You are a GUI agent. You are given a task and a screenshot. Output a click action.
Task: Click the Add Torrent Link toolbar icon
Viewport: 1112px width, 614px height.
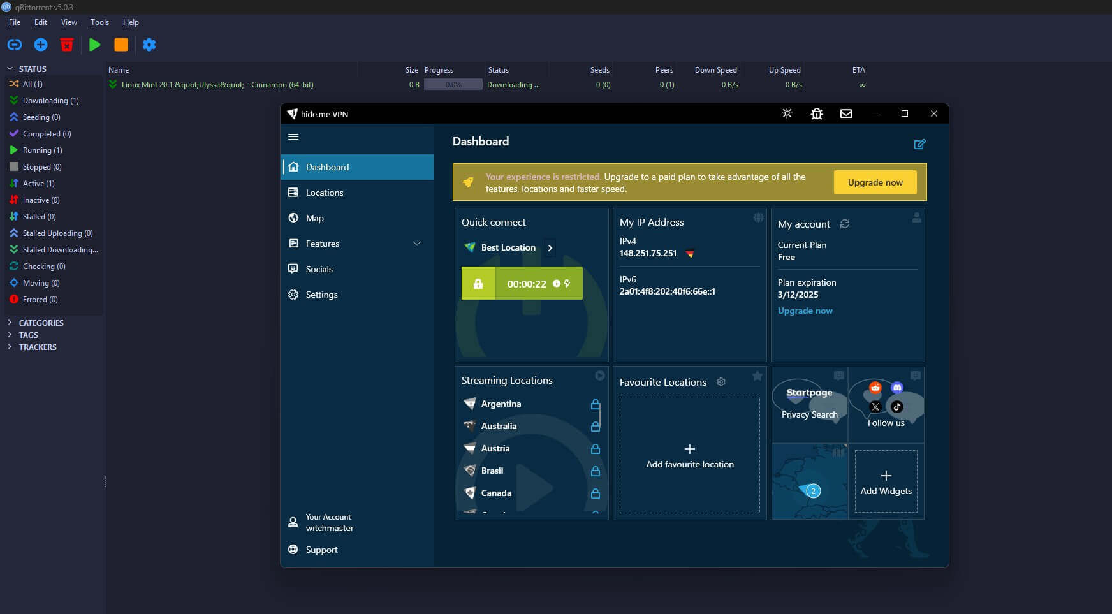(14, 45)
